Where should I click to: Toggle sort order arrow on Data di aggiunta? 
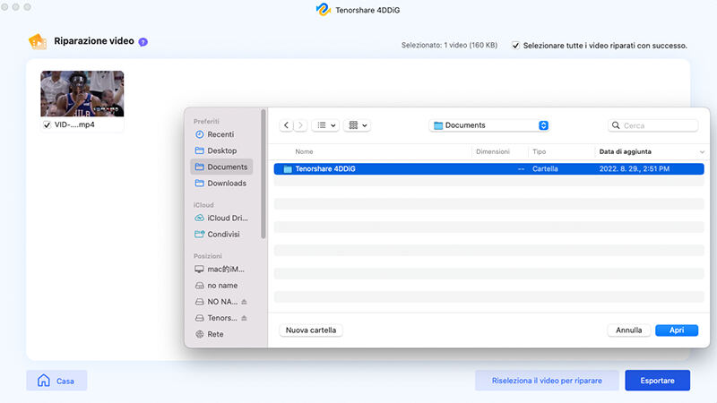coord(702,151)
